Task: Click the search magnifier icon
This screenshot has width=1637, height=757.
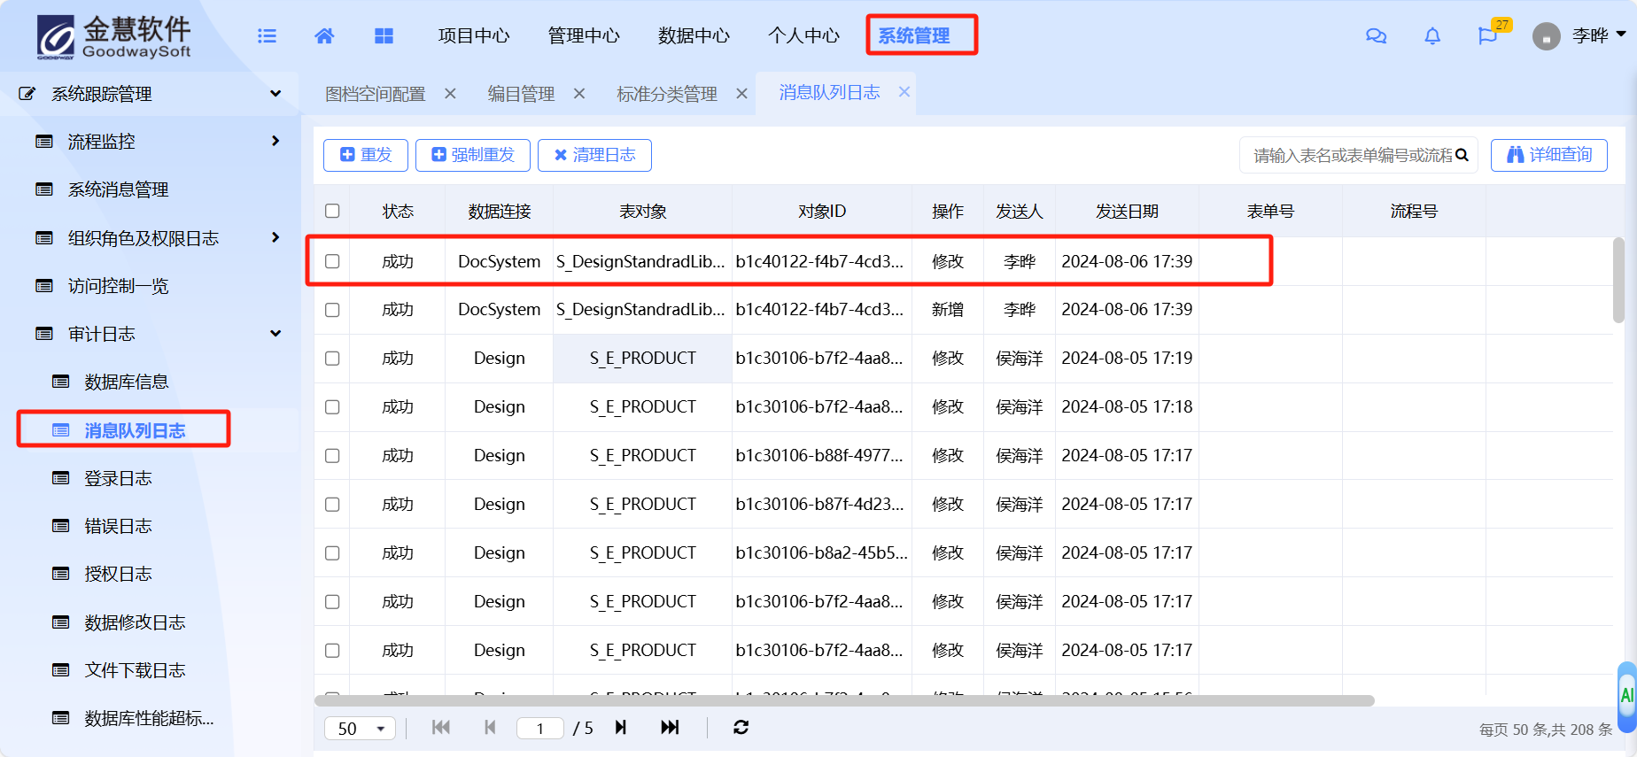Action: click(1462, 155)
